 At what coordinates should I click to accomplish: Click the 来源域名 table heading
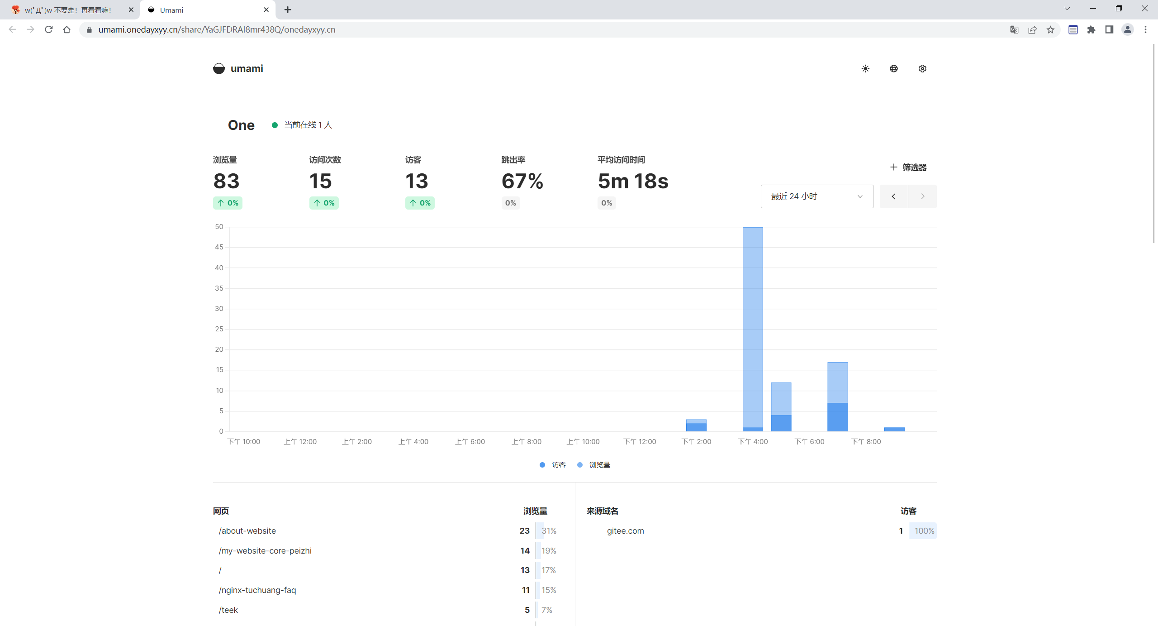click(602, 511)
